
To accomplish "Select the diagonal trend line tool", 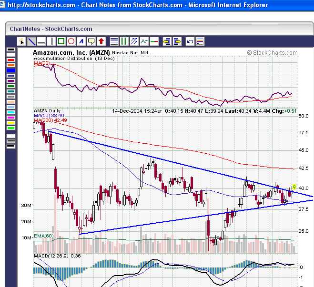I will pyautogui.click(x=31, y=41).
